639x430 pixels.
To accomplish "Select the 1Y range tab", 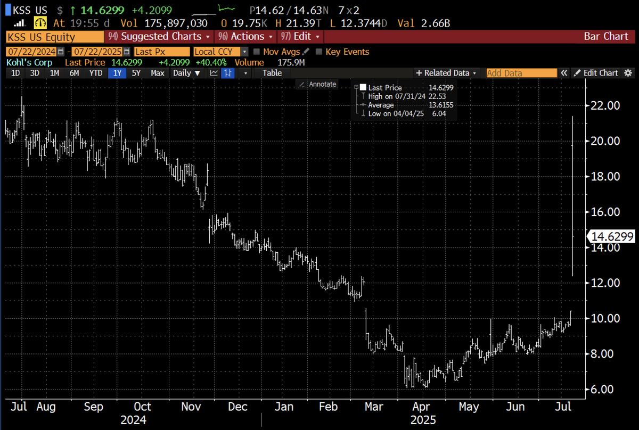I will [x=117, y=73].
